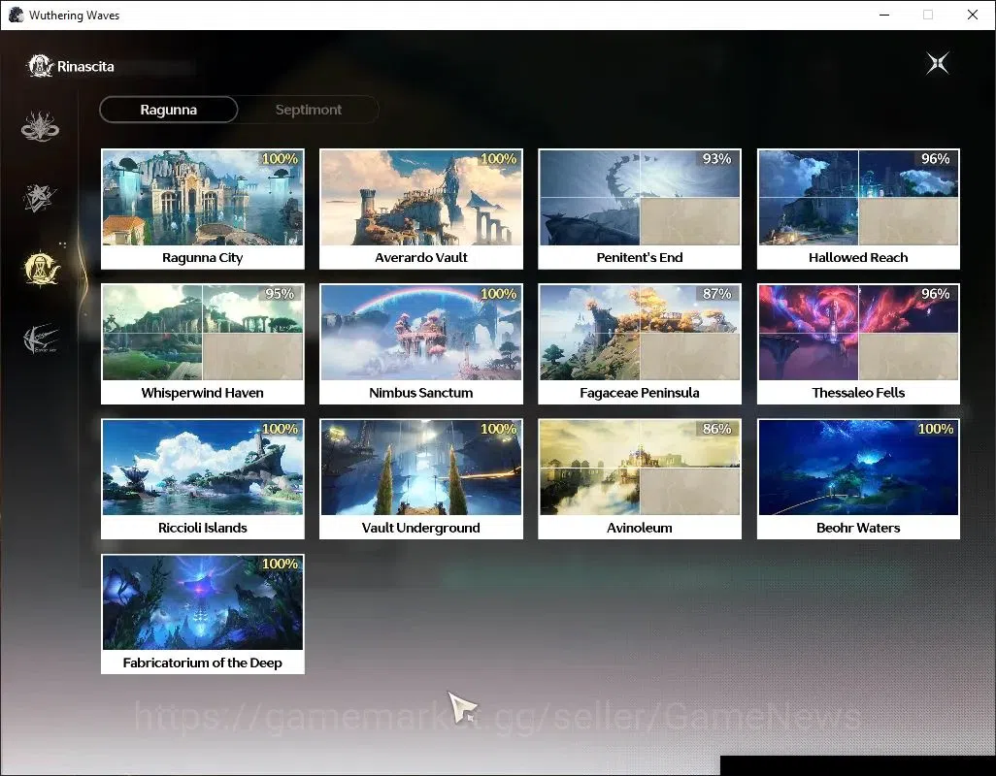Open the Beohr Waters area card
Screen dimensions: 996x776
[x=858, y=479]
